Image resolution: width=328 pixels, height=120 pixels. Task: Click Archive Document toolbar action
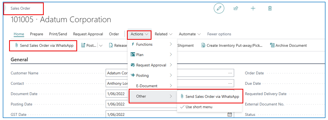(x=288, y=46)
